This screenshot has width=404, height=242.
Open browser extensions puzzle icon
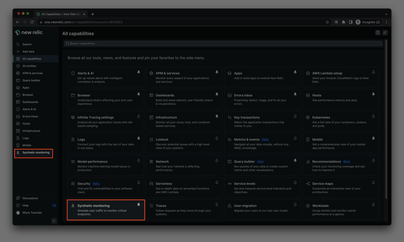coord(343,22)
